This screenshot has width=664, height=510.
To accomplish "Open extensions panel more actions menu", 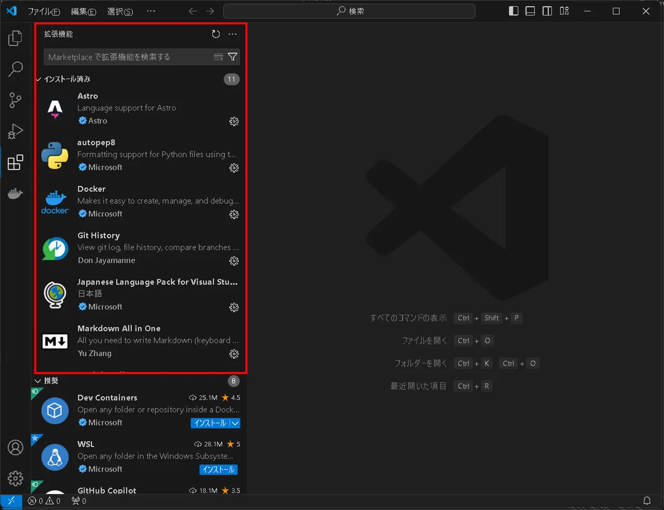I will coord(232,34).
